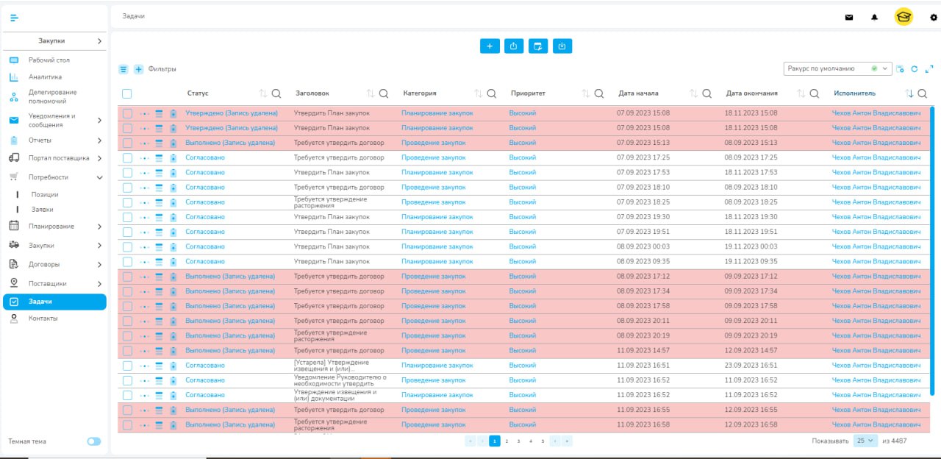Open Делегирование полномочий in sidebar

click(52, 96)
